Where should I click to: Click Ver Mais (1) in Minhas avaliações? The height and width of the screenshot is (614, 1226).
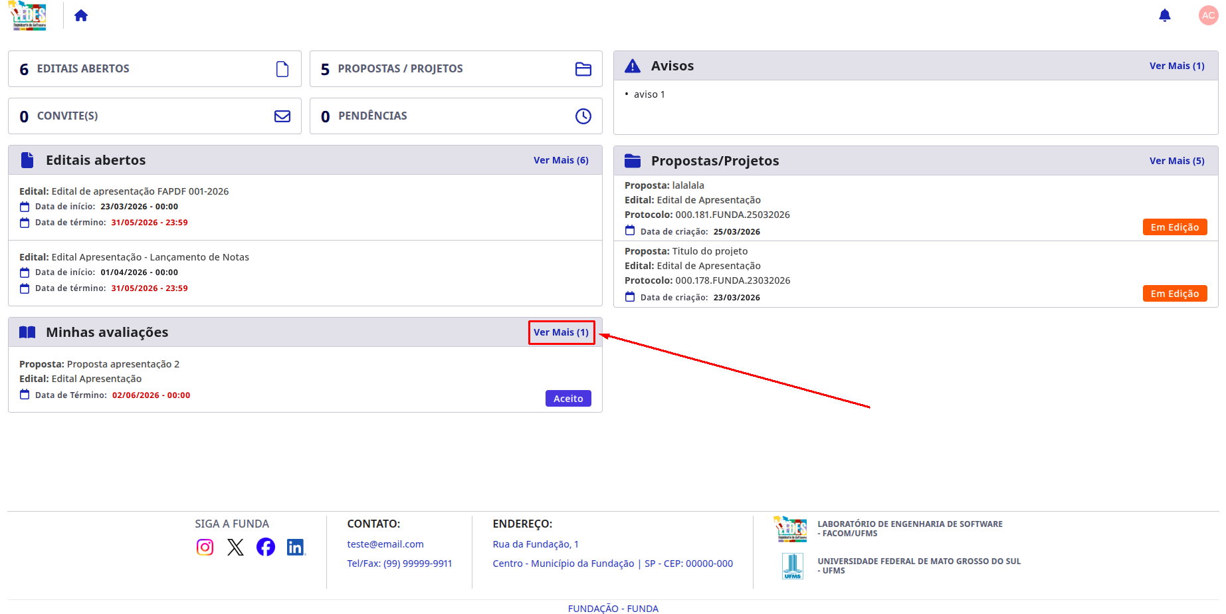(x=561, y=332)
